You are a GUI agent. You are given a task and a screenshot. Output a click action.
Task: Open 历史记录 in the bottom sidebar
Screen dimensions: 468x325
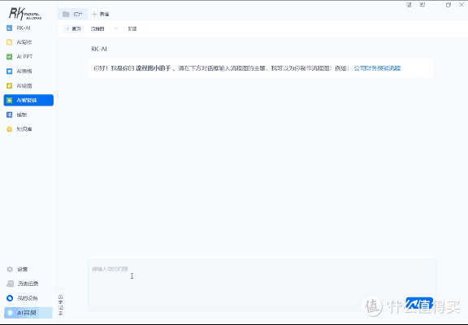pos(23,284)
